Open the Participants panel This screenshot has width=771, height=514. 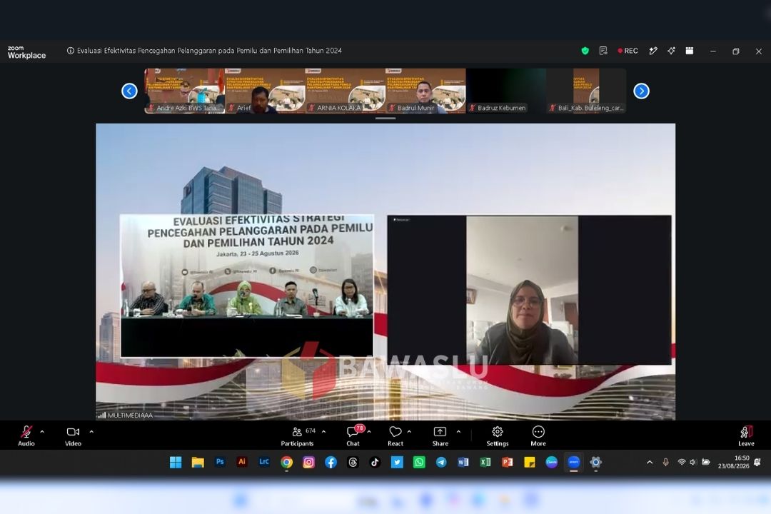[x=297, y=435]
